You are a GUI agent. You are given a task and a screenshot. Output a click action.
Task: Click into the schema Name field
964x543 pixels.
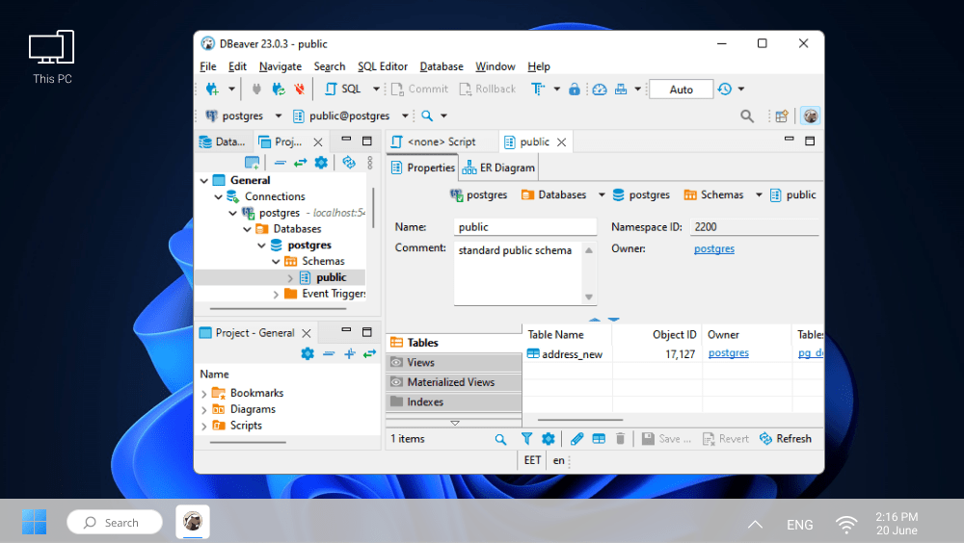525,226
